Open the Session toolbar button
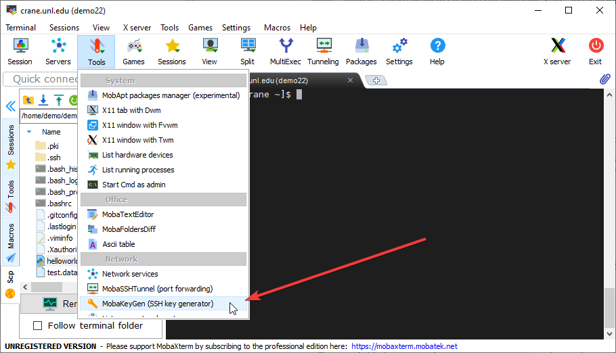This screenshot has height=353, width=616. [x=20, y=51]
